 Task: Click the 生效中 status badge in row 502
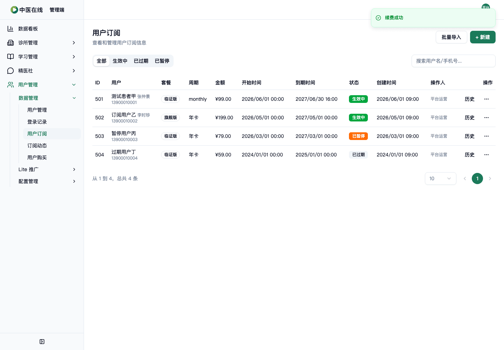point(358,118)
